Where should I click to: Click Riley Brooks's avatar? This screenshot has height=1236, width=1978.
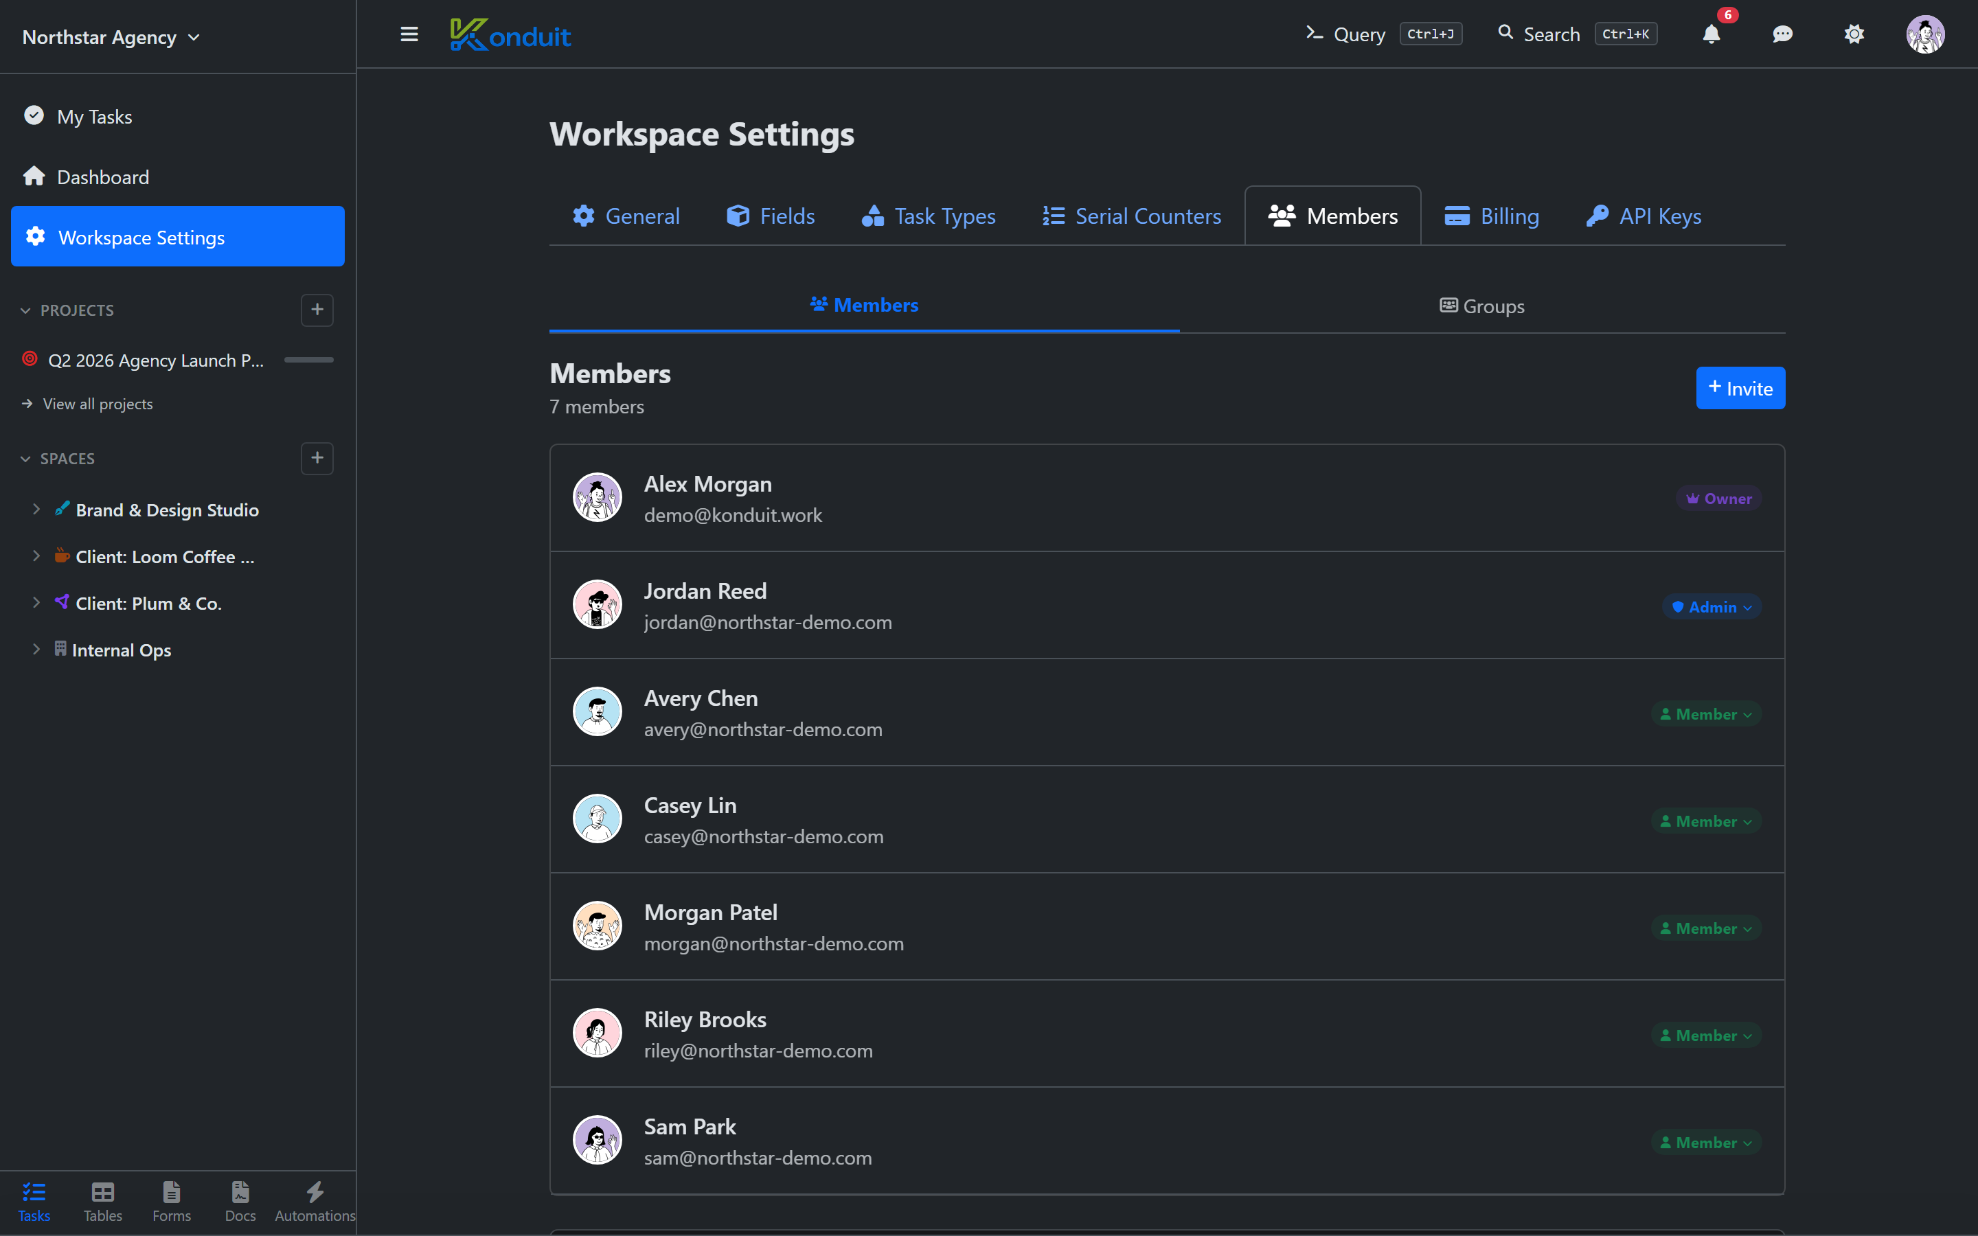(x=598, y=1033)
